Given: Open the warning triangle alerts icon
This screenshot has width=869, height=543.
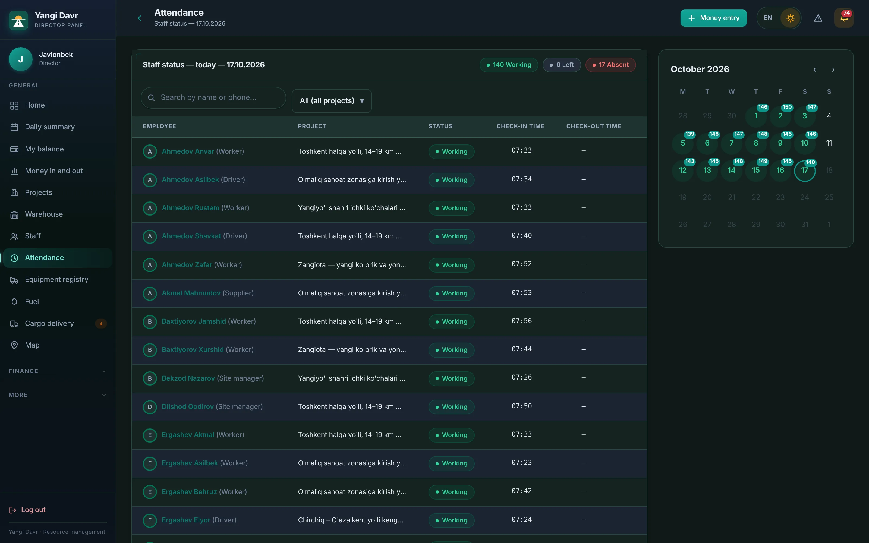Looking at the screenshot, I should point(818,18).
